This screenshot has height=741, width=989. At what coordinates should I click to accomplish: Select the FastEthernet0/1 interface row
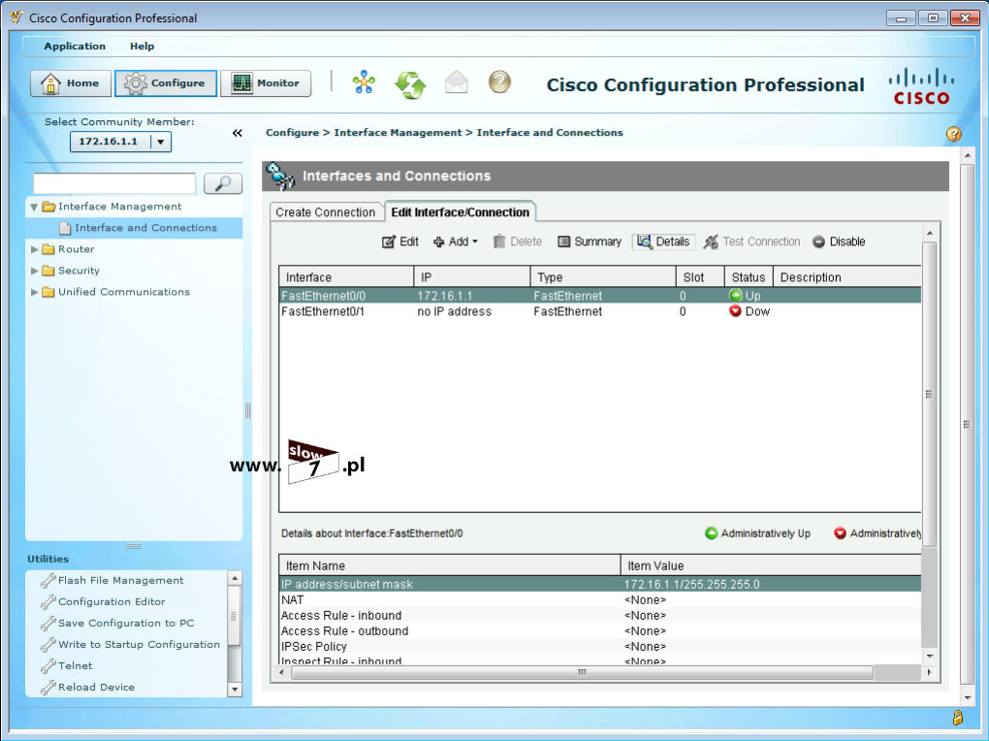600,311
